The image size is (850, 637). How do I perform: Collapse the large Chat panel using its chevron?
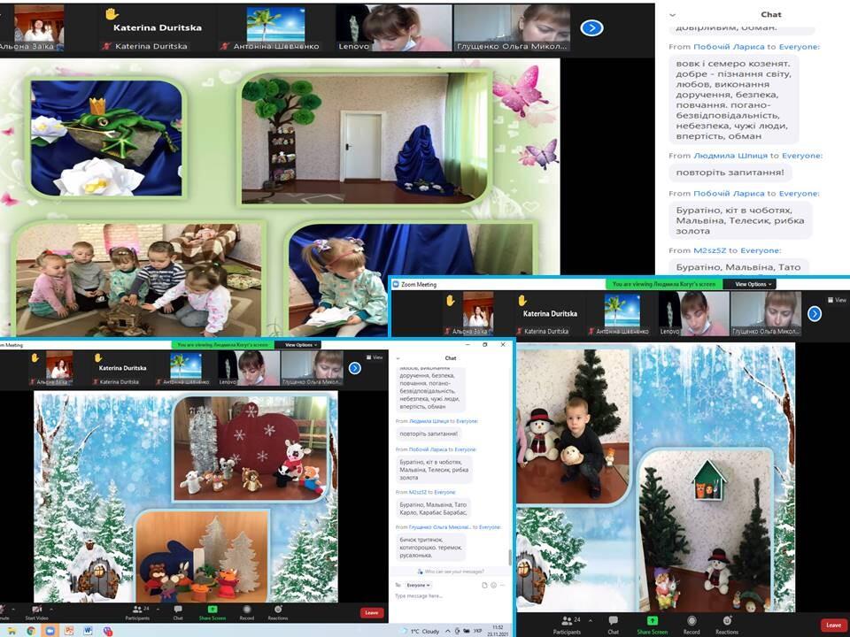[x=673, y=15]
